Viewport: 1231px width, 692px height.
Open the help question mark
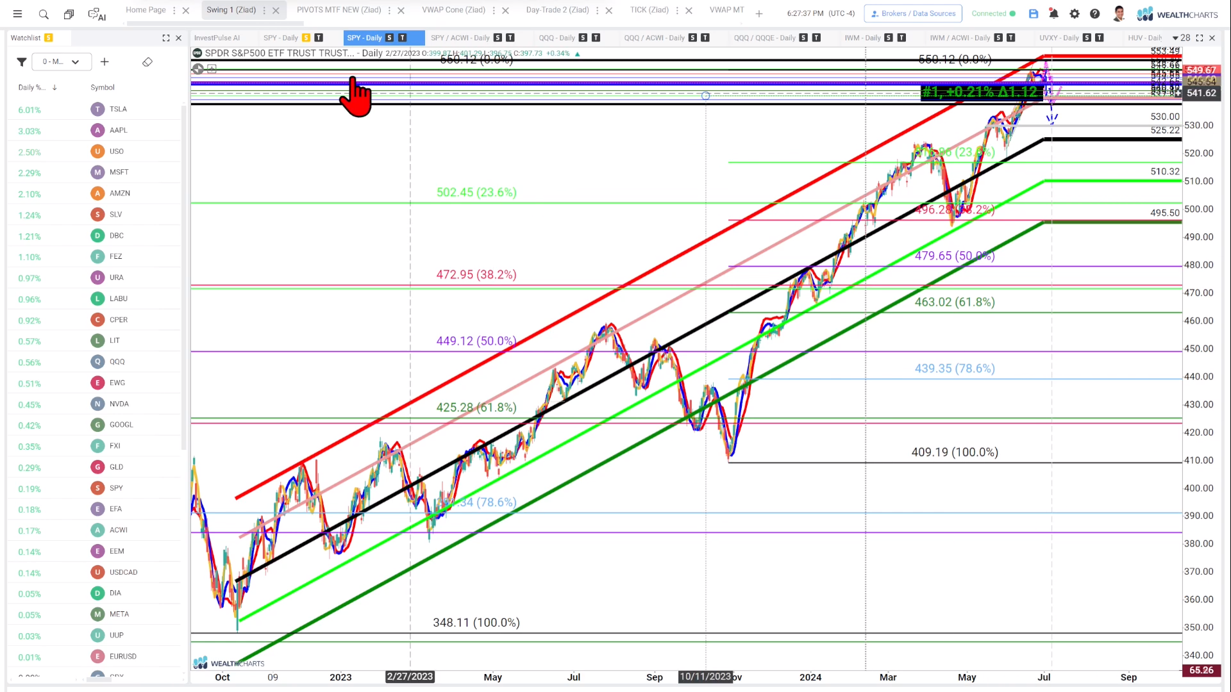click(1095, 13)
